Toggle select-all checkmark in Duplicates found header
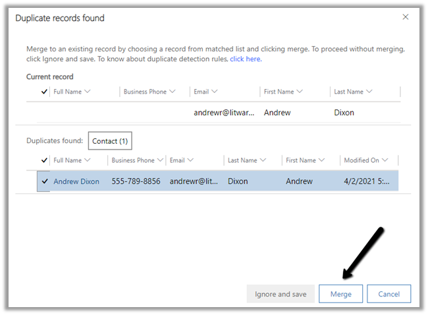428x315 pixels. 44,160
